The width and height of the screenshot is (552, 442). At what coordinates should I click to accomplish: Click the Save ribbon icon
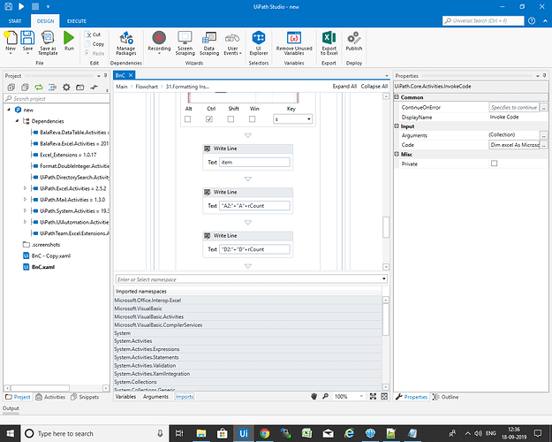click(27, 42)
